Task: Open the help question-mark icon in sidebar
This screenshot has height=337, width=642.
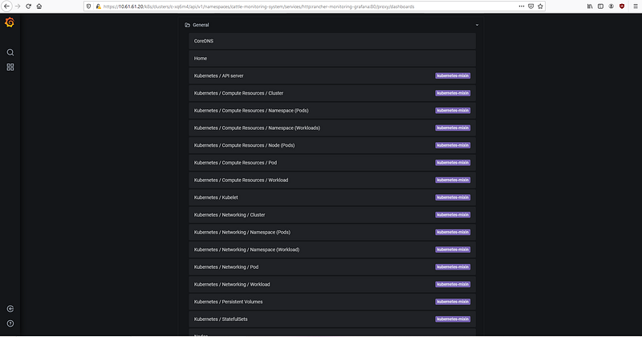Action: 10,323
